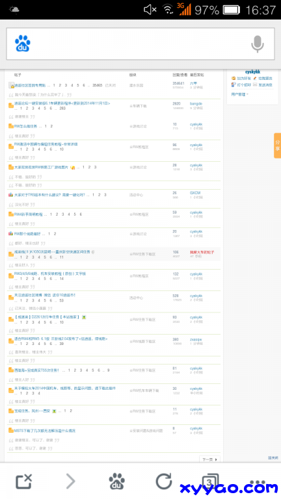Jump to page 39 of 适合RW4和RW5 thread
This screenshot has width=281, height=499.
61,344
